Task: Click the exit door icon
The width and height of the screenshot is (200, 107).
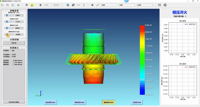Action: [x=165, y=5]
